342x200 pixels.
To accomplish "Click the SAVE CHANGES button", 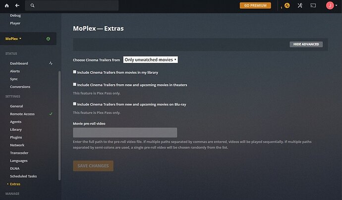I will (93, 166).
